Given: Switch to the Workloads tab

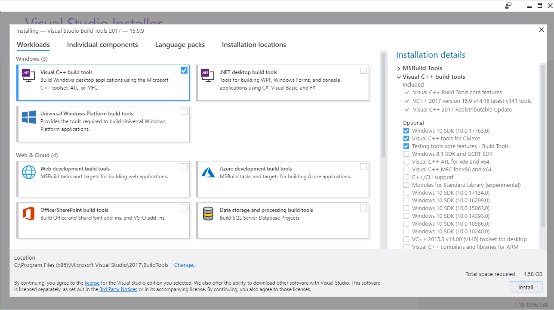Looking at the screenshot, I should coord(33,45).
